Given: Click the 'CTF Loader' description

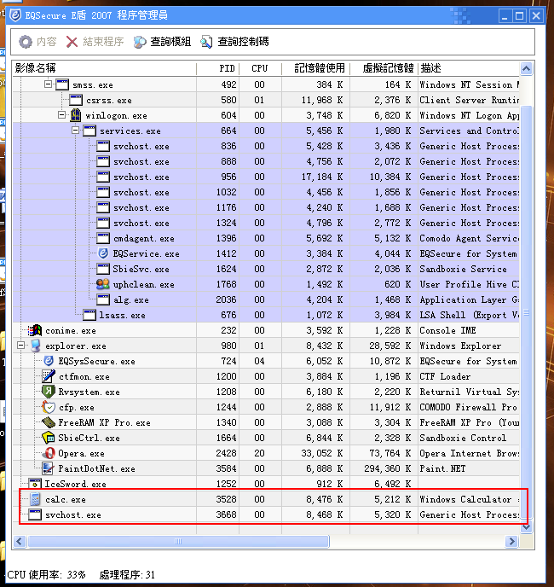Looking at the screenshot, I should (445, 376).
